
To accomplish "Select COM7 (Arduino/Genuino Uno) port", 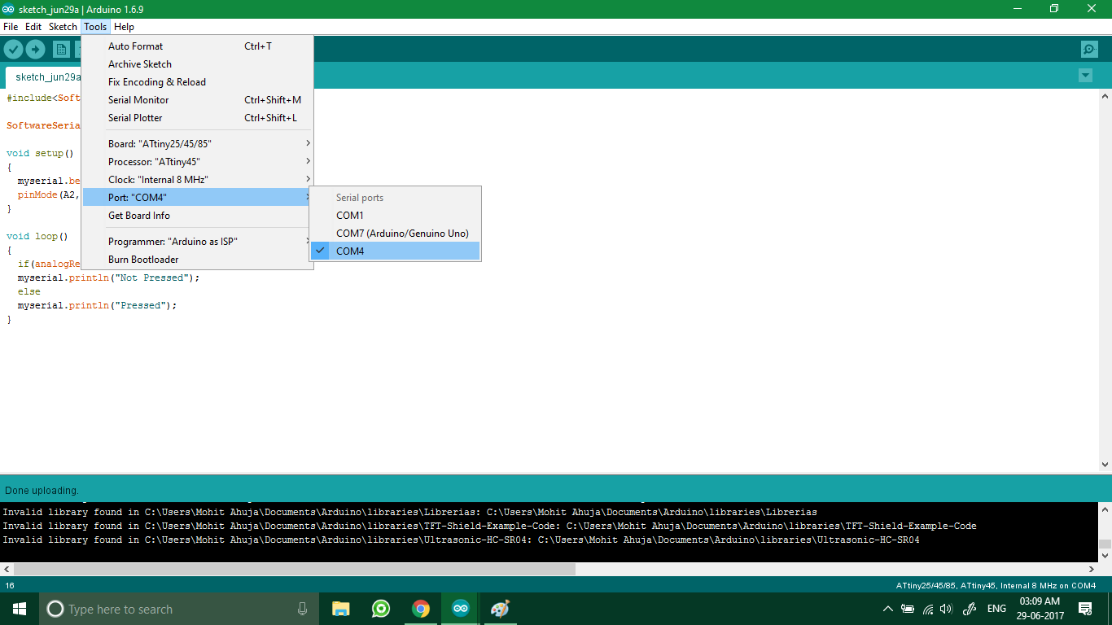I will pyautogui.click(x=396, y=234).
